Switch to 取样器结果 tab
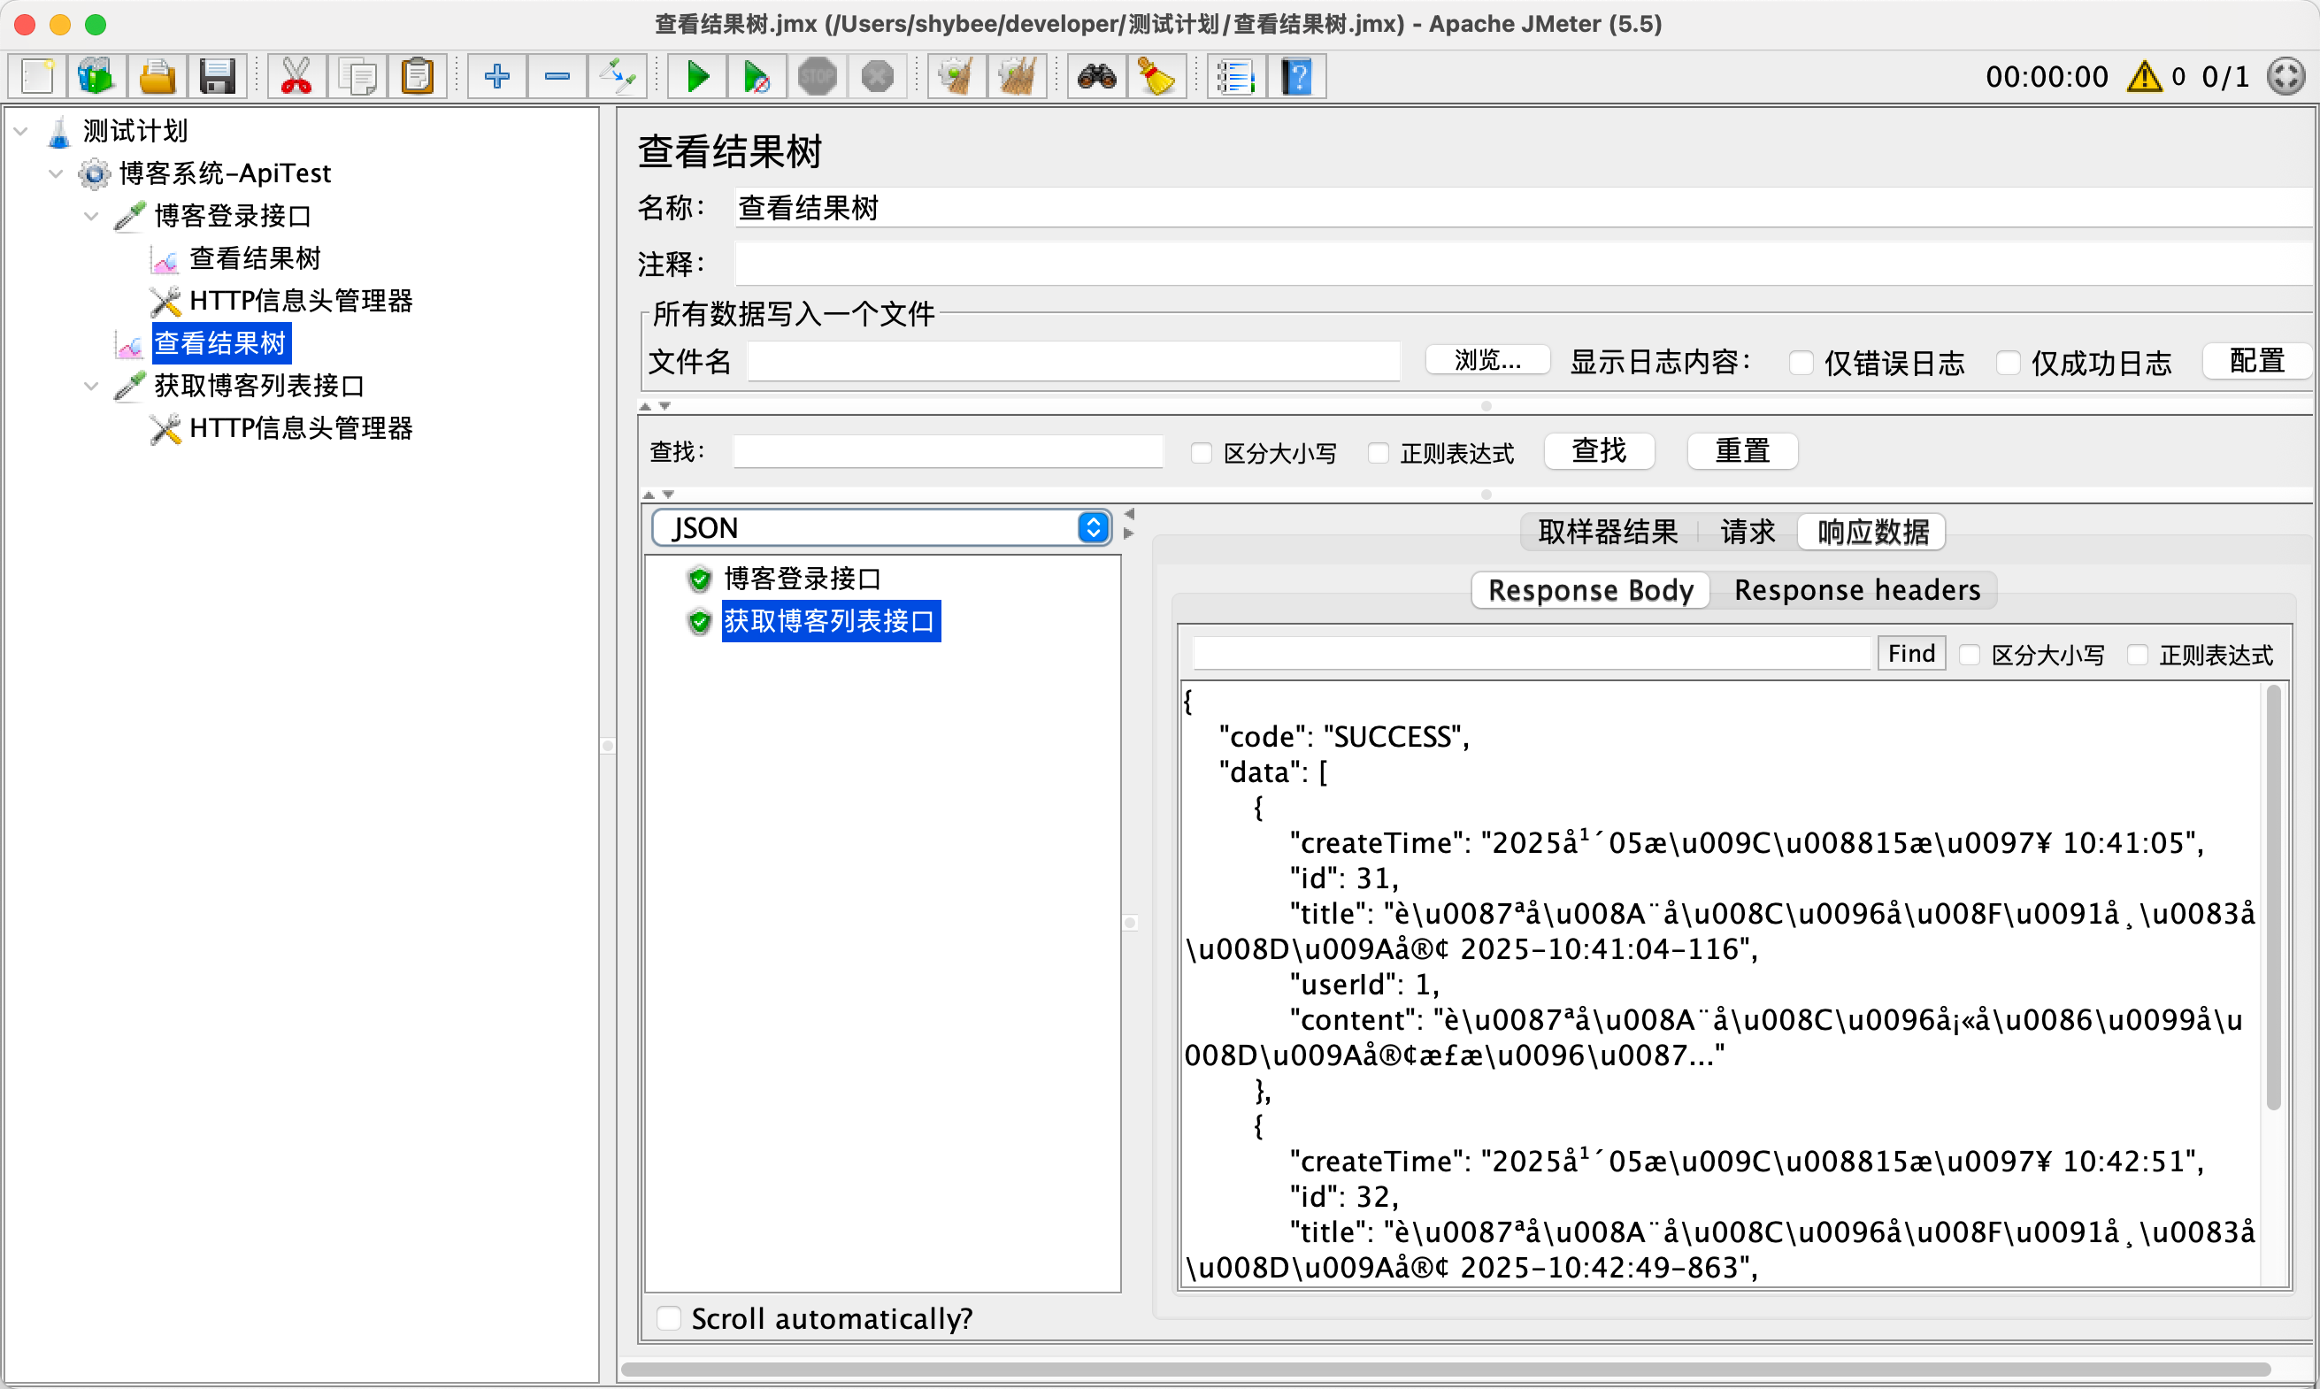The height and width of the screenshot is (1389, 2320). tap(1608, 532)
